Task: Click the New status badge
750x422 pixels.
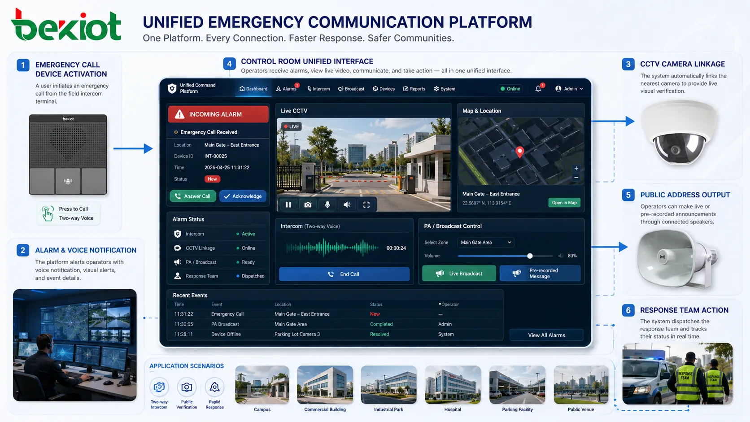Action: pyautogui.click(x=212, y=179)
